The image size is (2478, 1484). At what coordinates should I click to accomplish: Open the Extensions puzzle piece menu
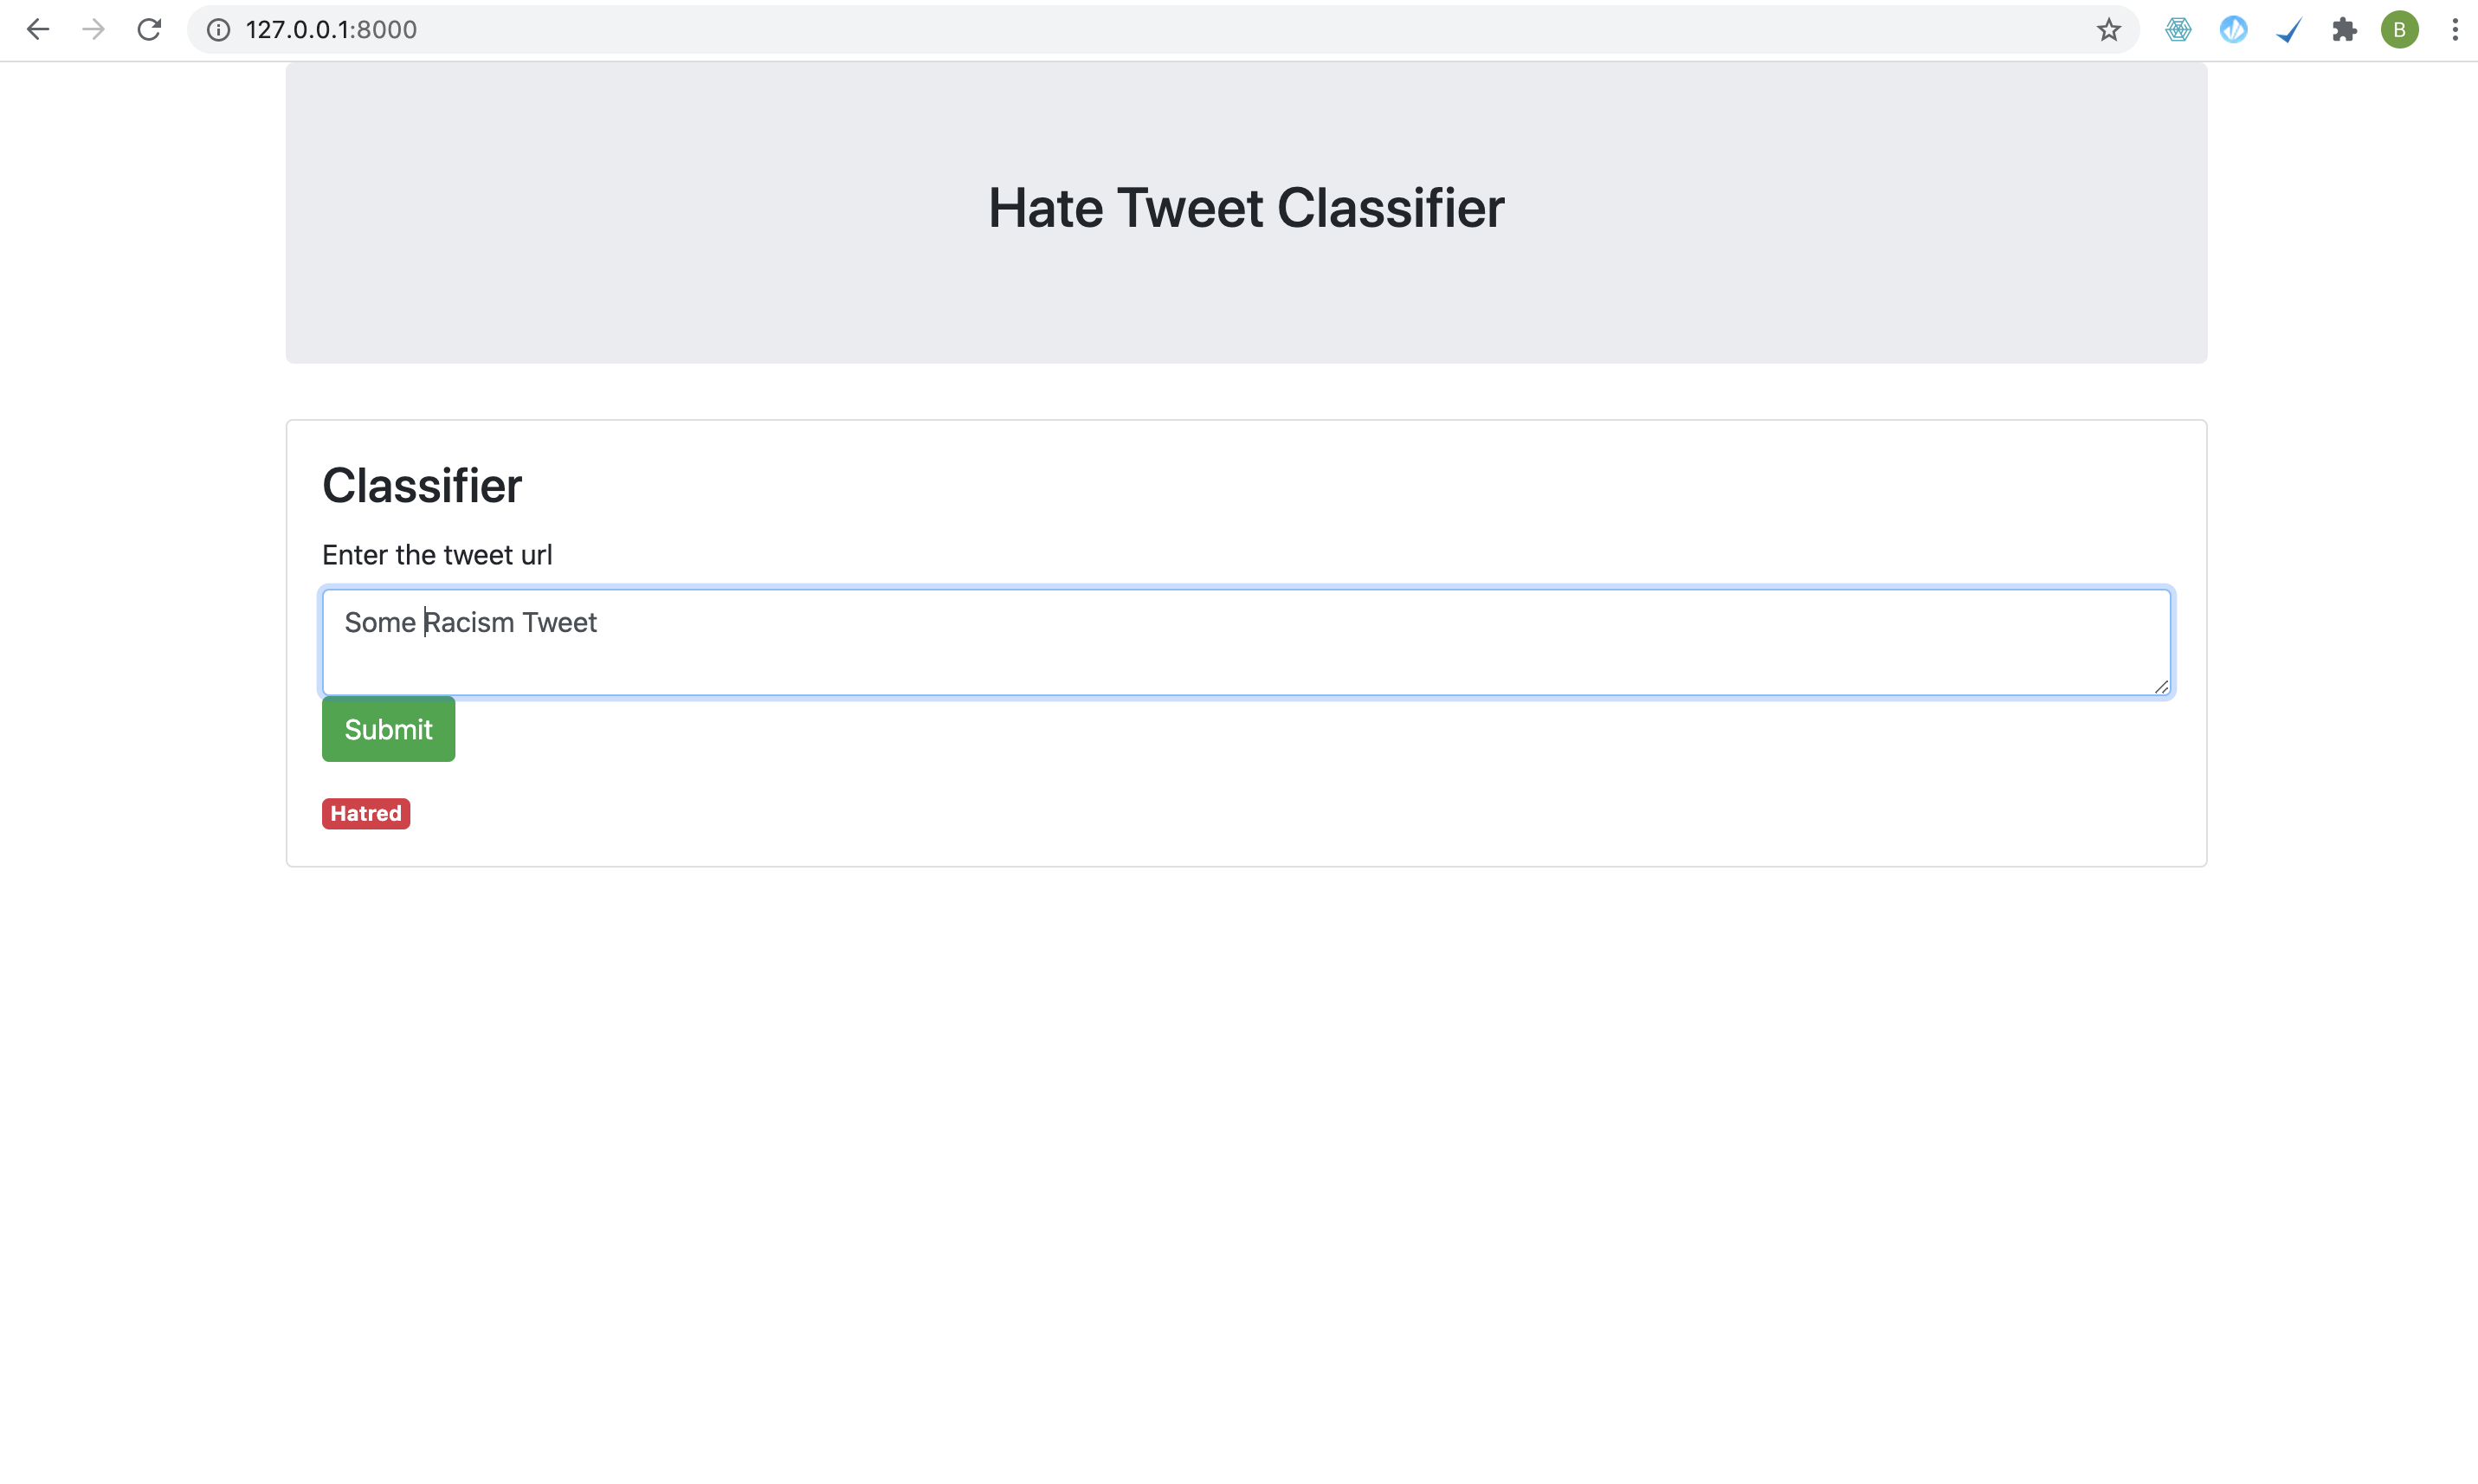click(x=2344, y=30)
